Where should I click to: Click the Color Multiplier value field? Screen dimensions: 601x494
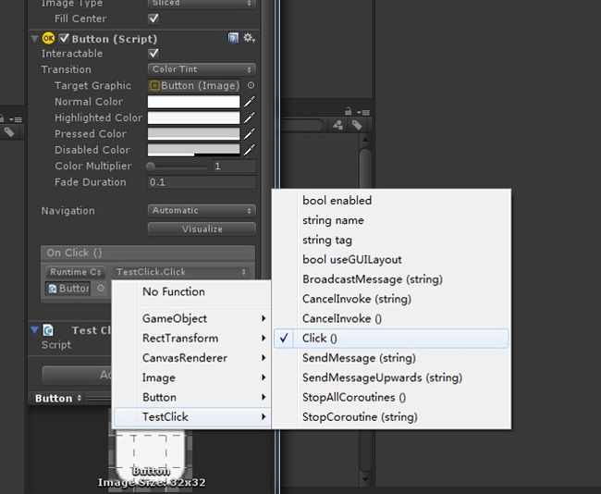click(x=235, y=167)
